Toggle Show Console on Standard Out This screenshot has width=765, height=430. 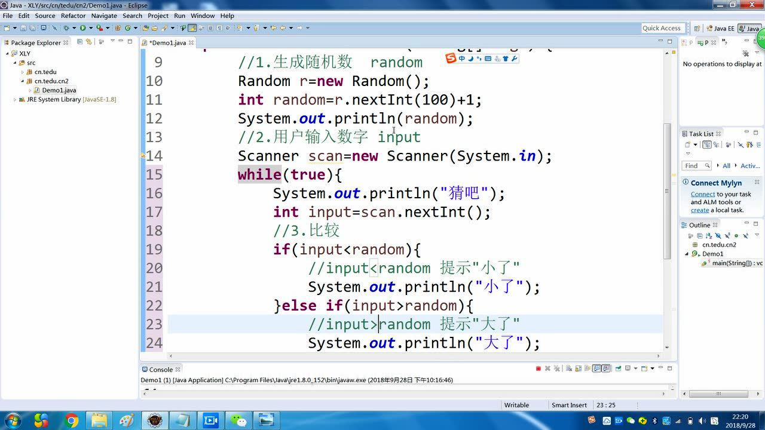tap(596, 368)
